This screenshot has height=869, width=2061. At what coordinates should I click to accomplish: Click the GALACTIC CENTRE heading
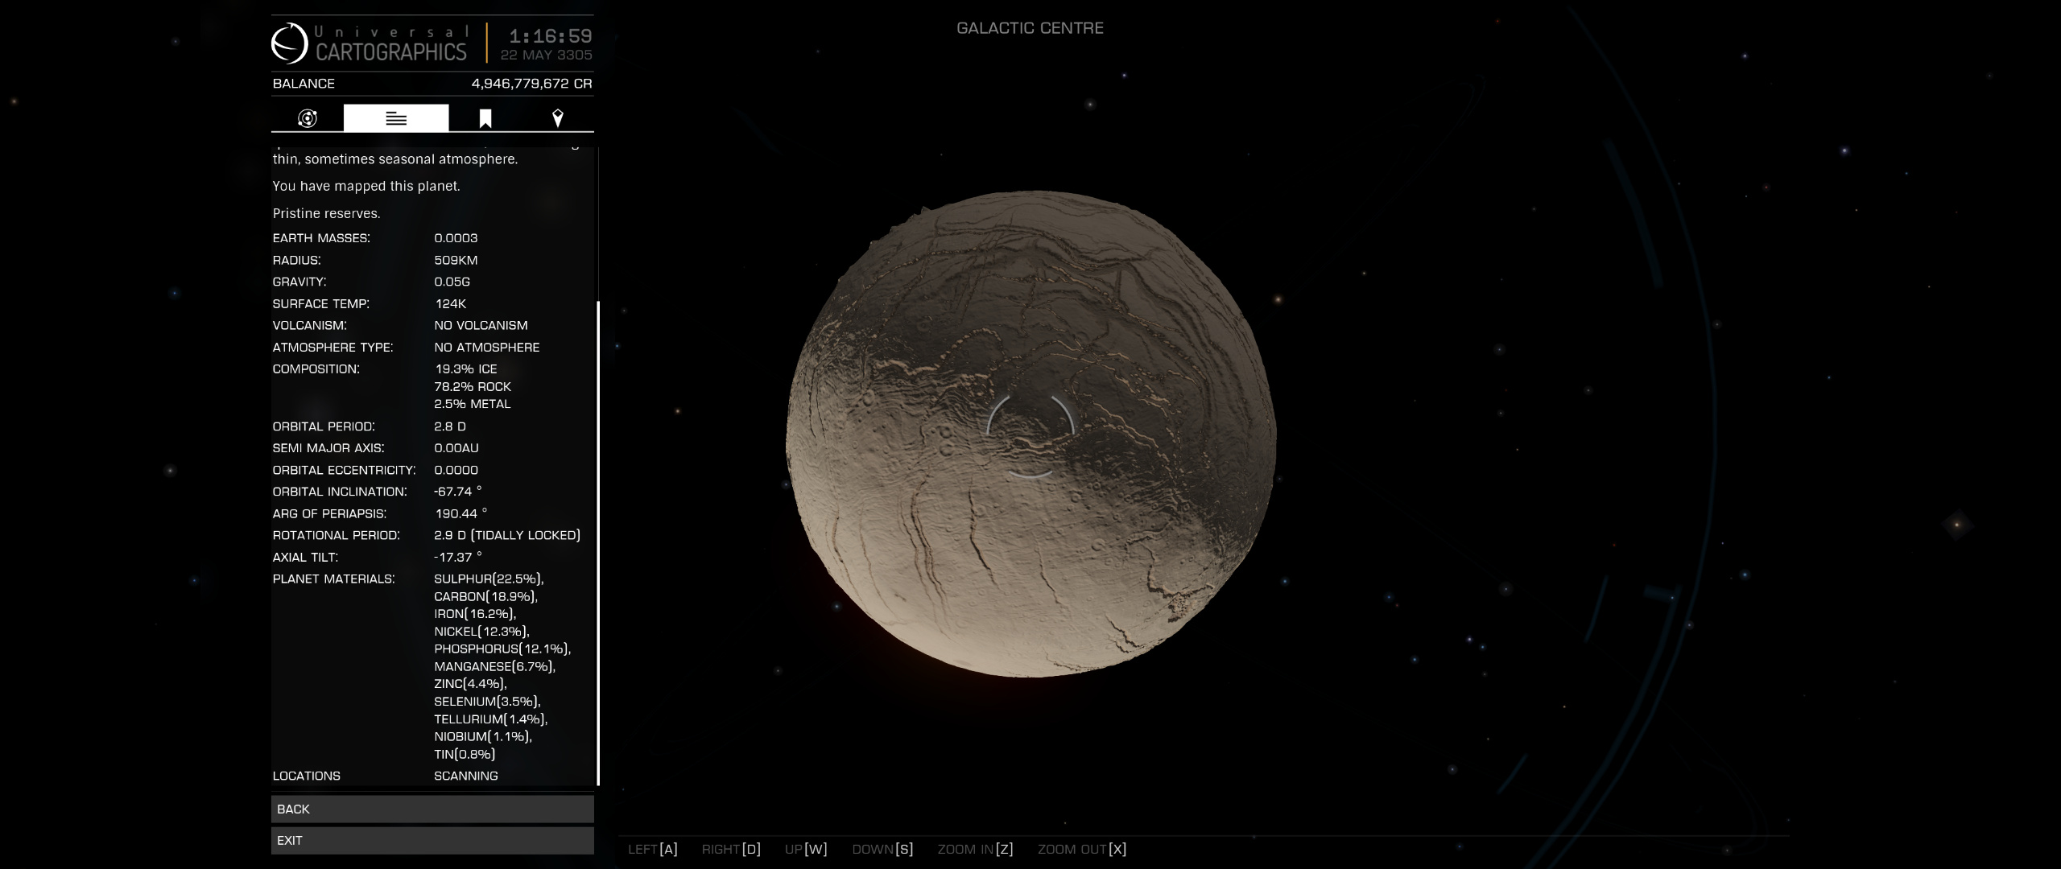(1030, 28)
